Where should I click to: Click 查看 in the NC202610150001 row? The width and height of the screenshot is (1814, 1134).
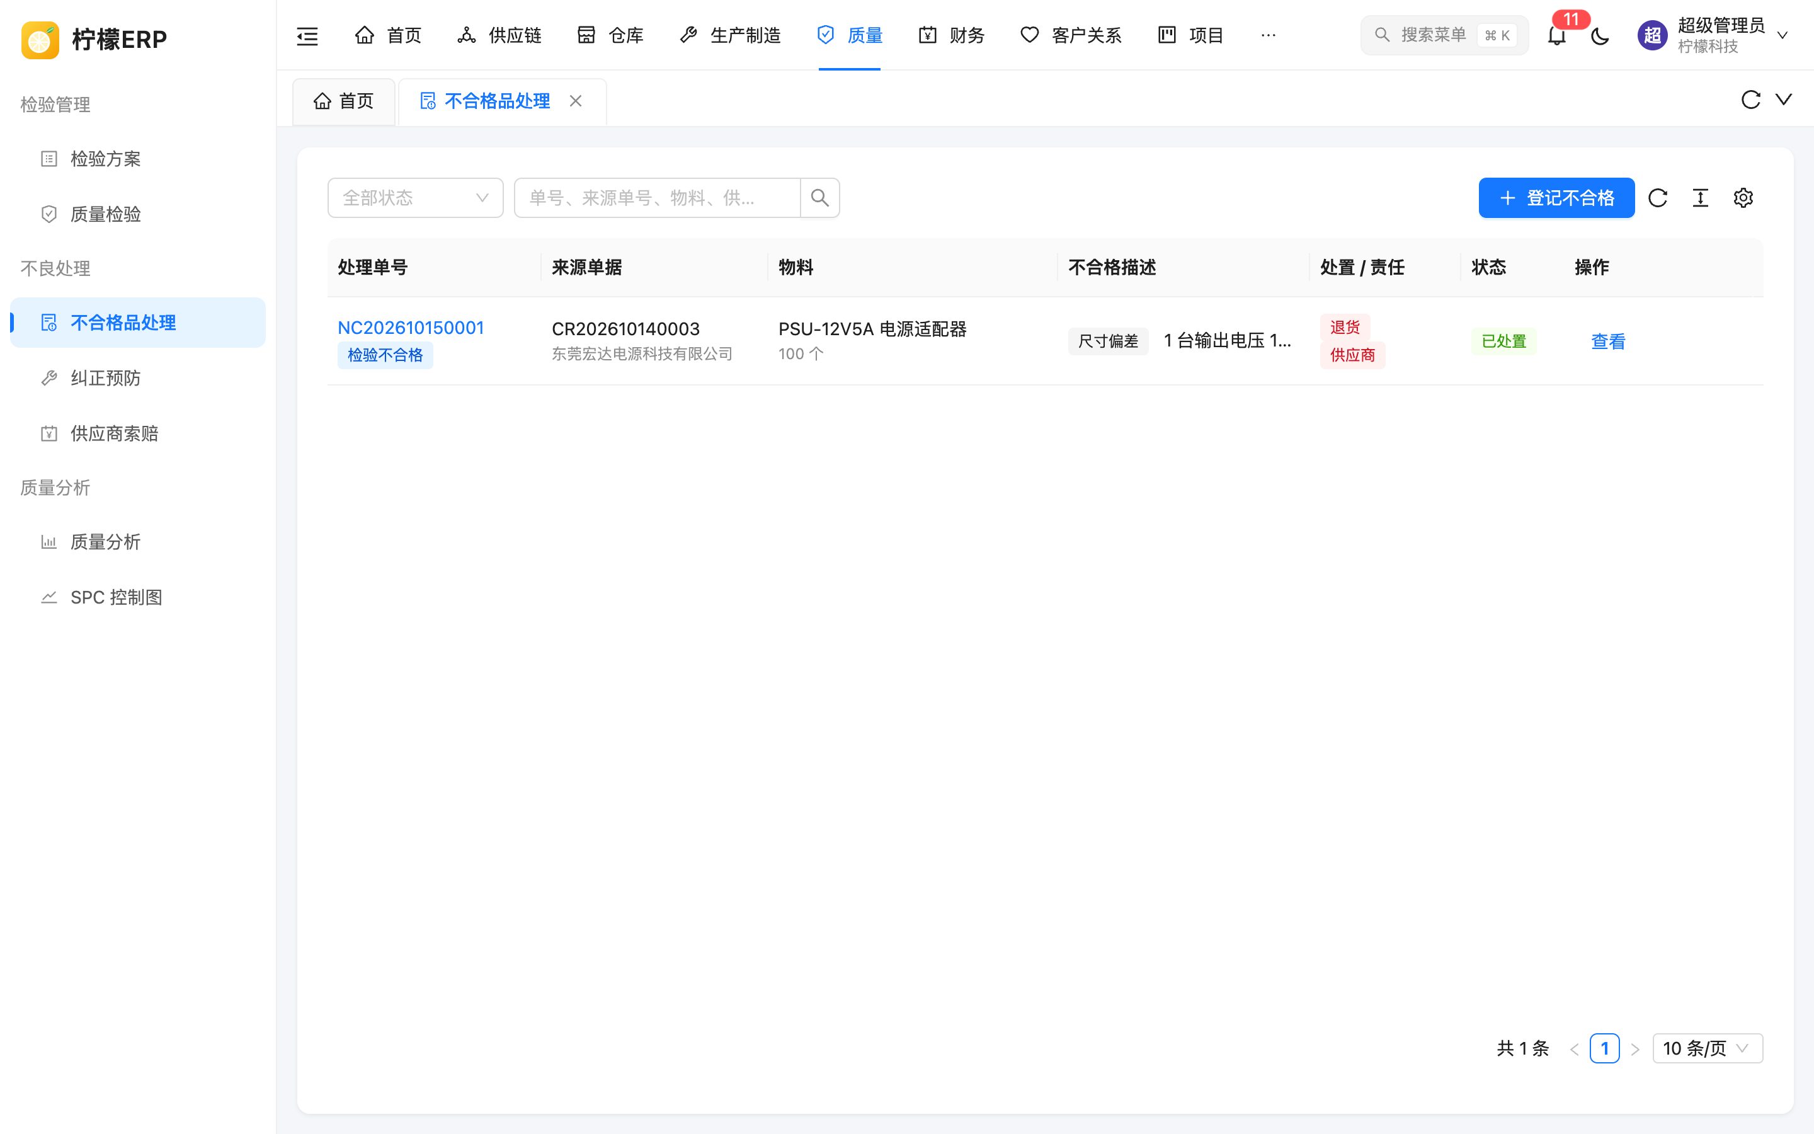(x=1608, y=341)
